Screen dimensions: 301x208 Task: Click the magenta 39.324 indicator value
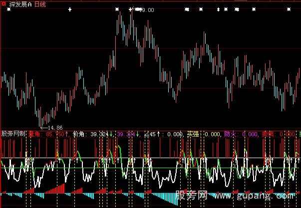pyautogui.click(x=125, y=134)
